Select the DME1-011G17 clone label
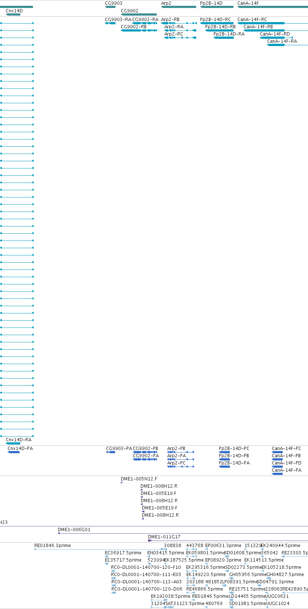Image resolution: width=308 pixels, height=609 pixels. 164,537
